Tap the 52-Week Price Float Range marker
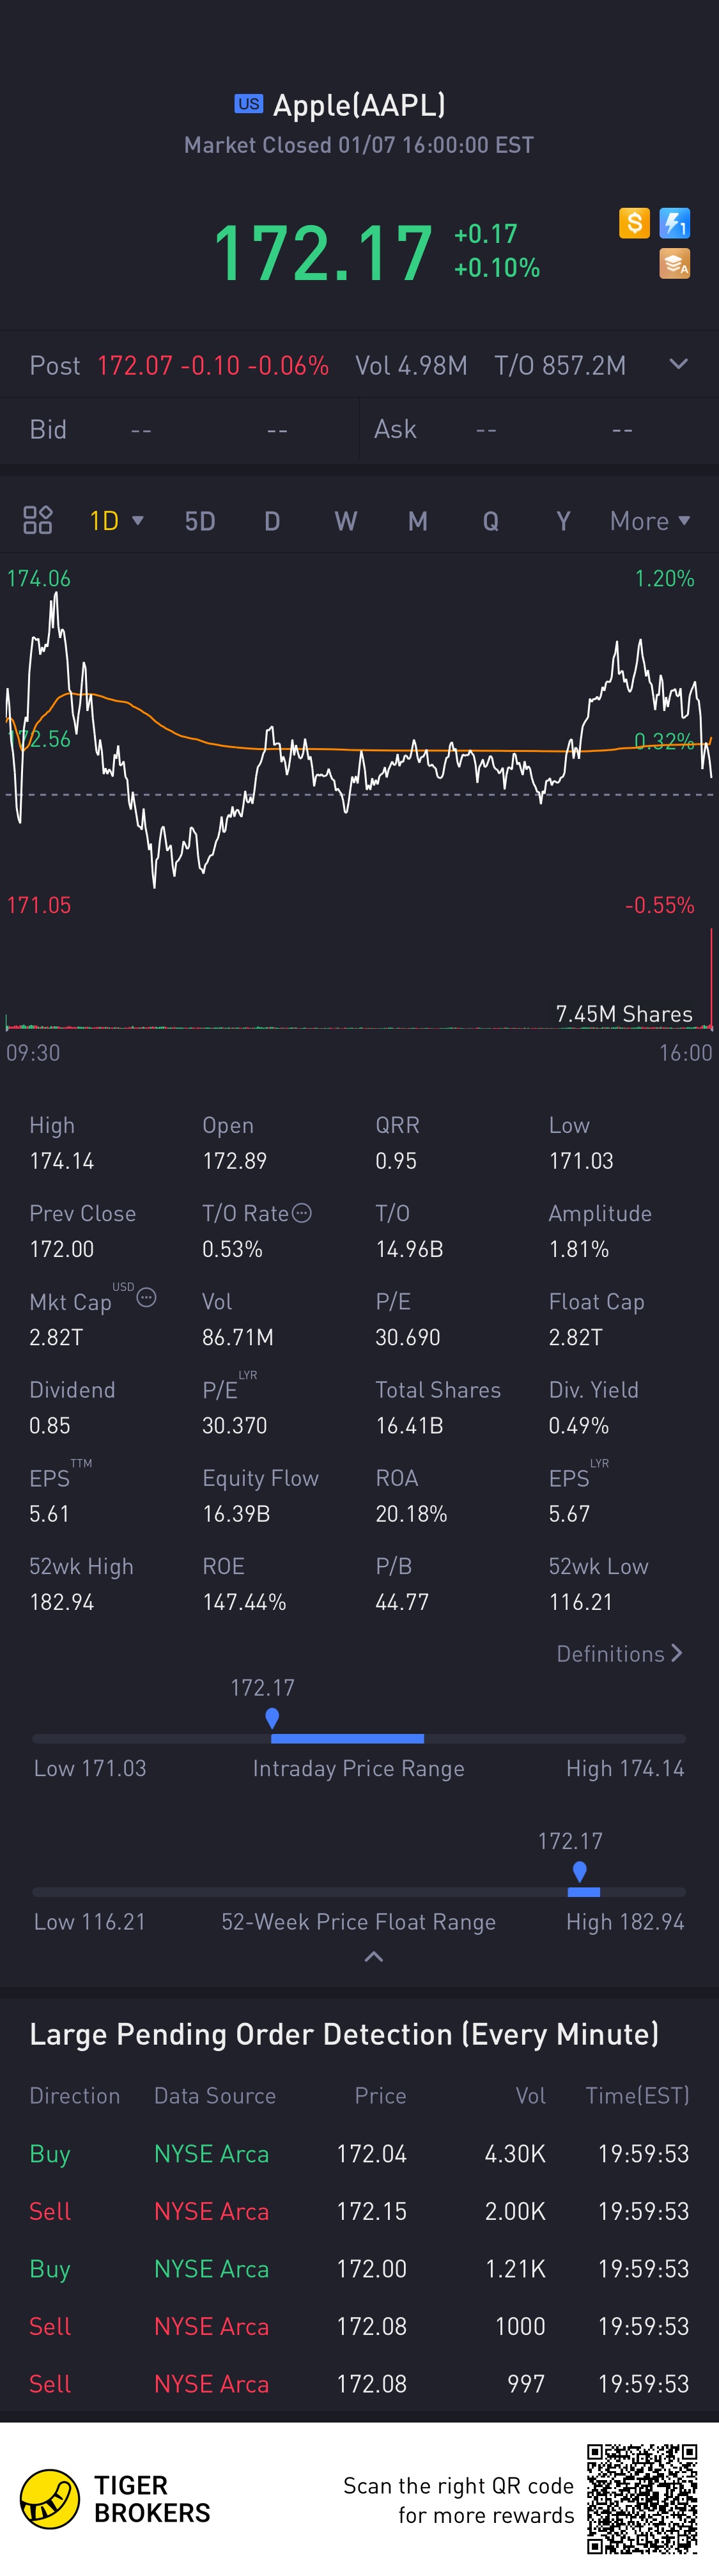Viewport: 719px width, 2576px height. [580, 1872]
